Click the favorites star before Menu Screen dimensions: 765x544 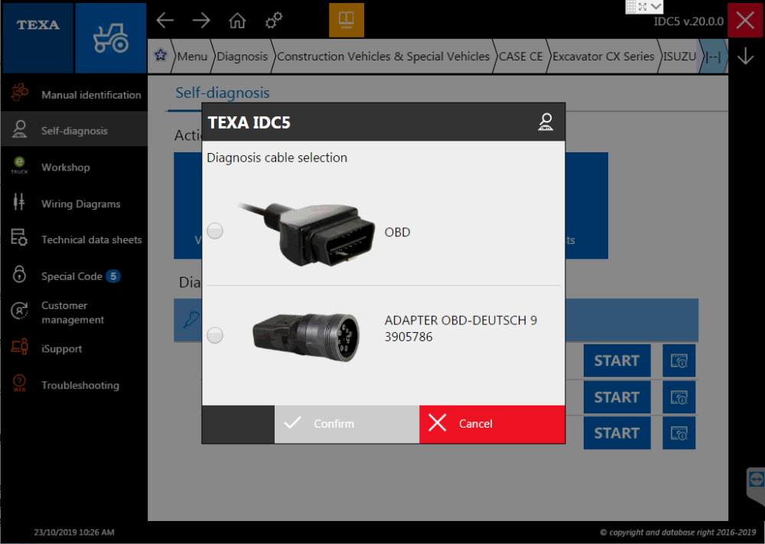[160, 56]
